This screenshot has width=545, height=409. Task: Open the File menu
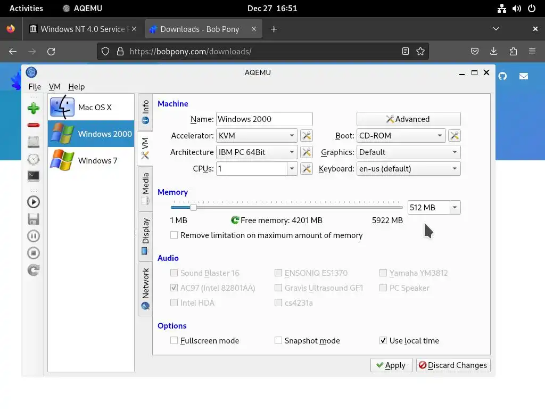click(x=35, y=87)
